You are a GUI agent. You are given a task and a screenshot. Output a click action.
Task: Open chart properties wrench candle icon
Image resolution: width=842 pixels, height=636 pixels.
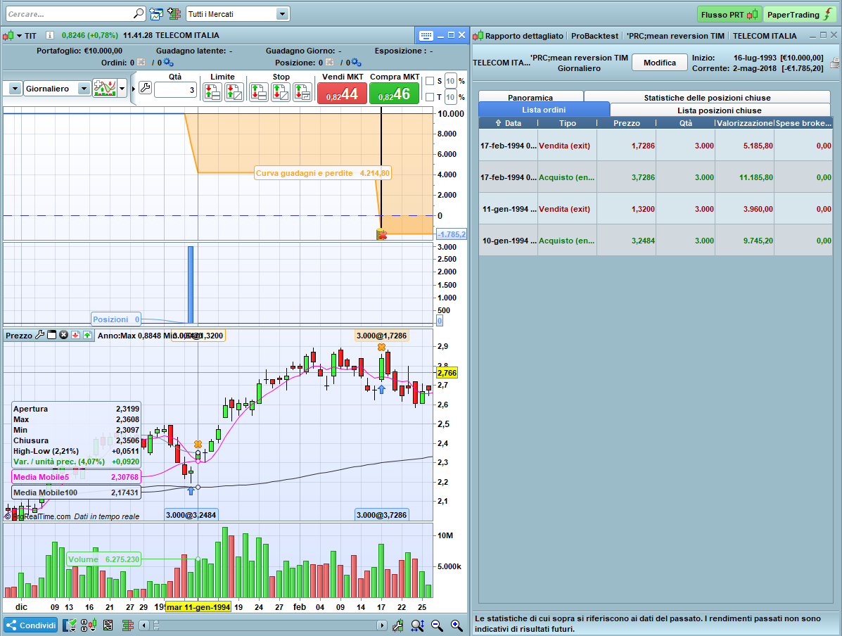click(398, 625)
